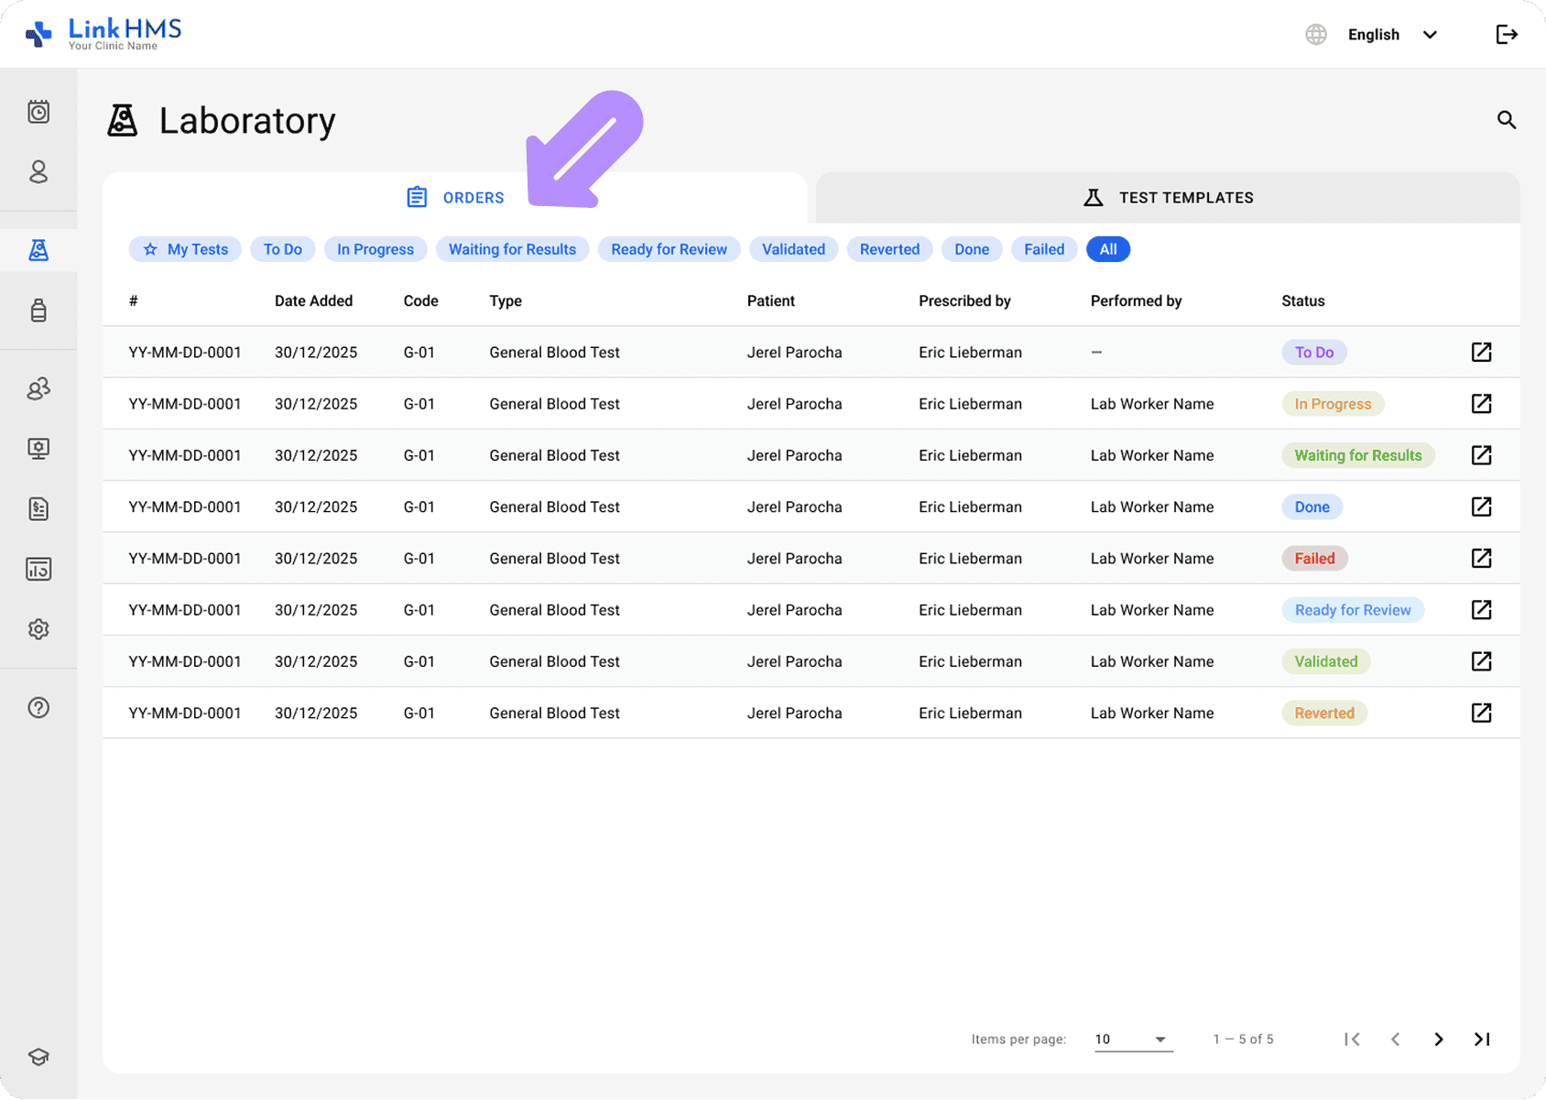Open the order with 'Reverted' status
This screenshot has height=1100, width=1546.
click(x=1481, y=713)
